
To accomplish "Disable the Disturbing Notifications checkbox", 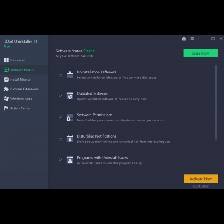I will pos(61,138).
